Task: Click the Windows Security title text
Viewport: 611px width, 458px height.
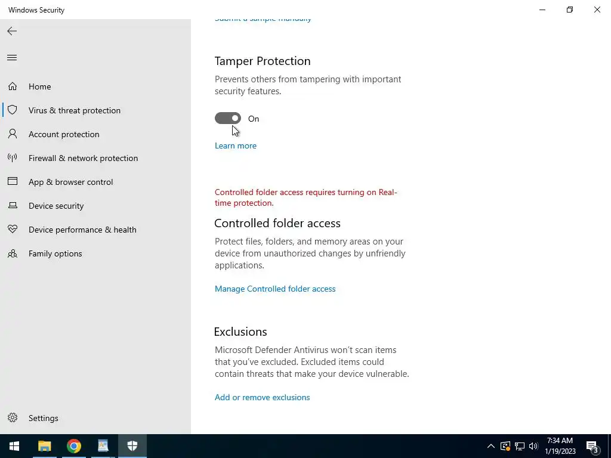Action: pyautogui.click(x=36, y=10)
